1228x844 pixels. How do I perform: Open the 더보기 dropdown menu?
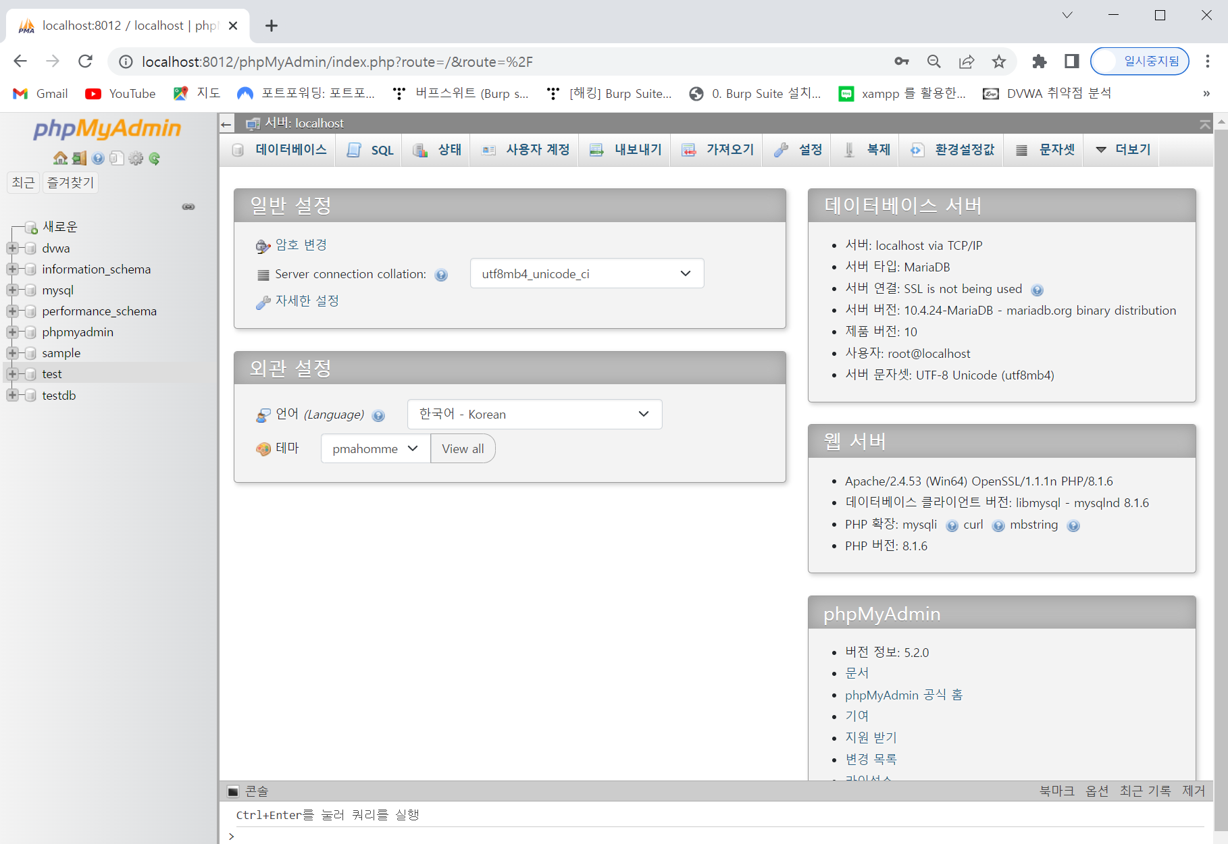tap(1122, 150)
